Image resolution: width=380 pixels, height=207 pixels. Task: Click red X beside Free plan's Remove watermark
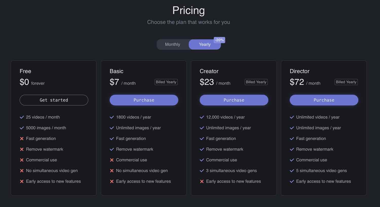(x=22, y=149)
